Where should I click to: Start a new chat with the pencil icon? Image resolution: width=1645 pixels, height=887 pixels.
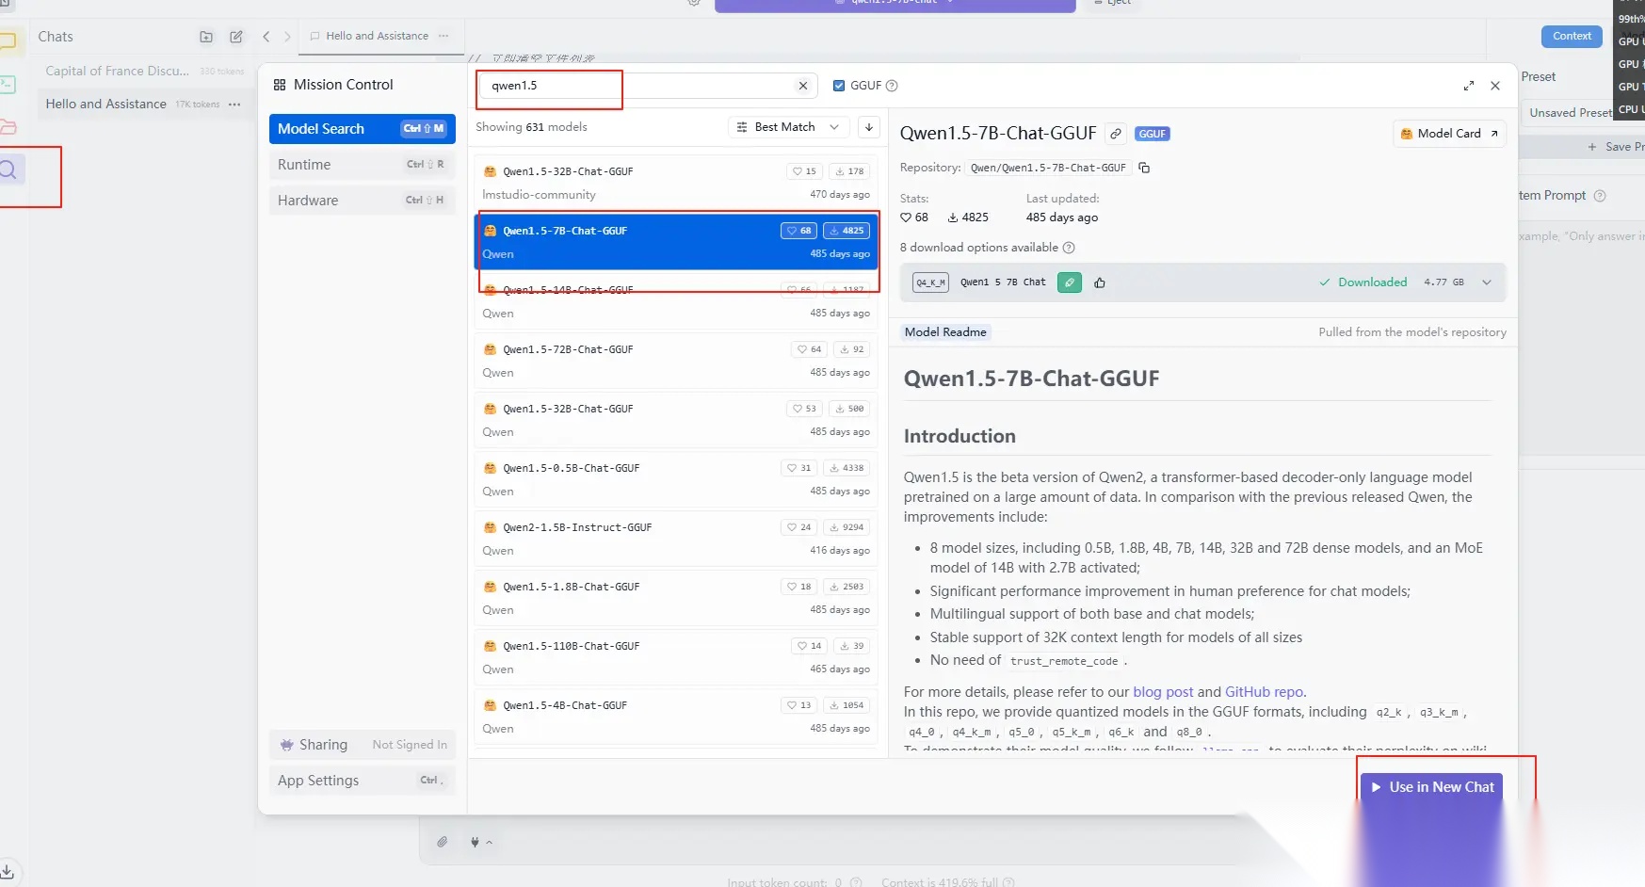pos(236,37)
